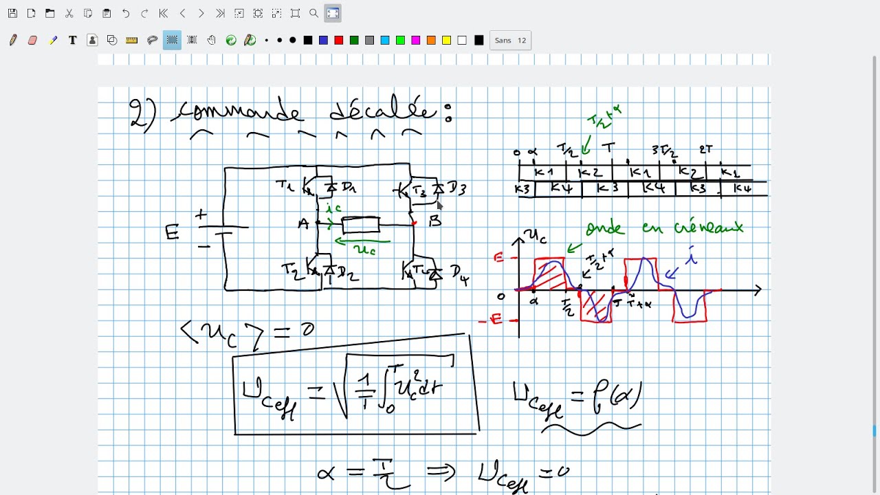This screenshot has height=495, width=880.
Task: Select the Text tool
Action: pyautogui.click(x=72, y=41)
